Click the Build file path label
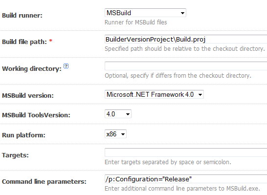Image resolution: width=267 pixels, height=195 pixels. point(24,42)
